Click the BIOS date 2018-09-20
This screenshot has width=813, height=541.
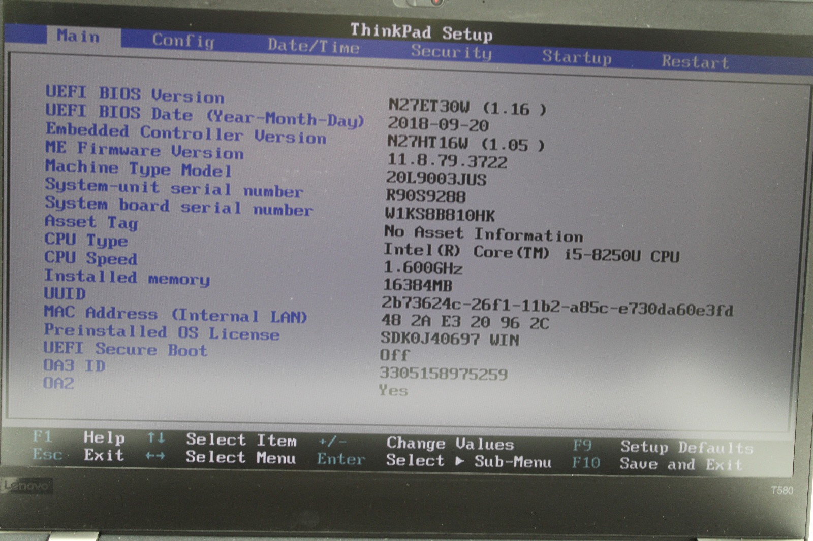438,124
